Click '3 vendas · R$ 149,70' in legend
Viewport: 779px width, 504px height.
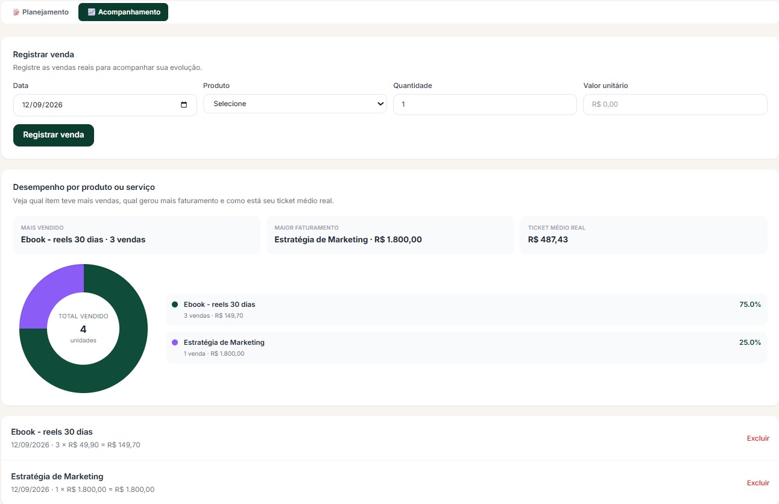tap(213, 315)
